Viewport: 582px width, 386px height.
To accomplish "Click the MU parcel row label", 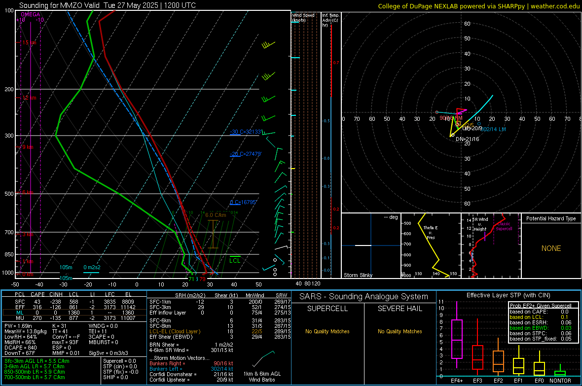I will click(x=20, y=318).
